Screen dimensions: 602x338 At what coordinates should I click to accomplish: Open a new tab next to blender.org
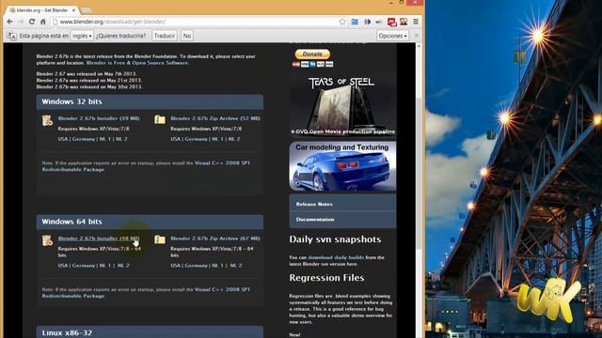(x=86, y=10)
